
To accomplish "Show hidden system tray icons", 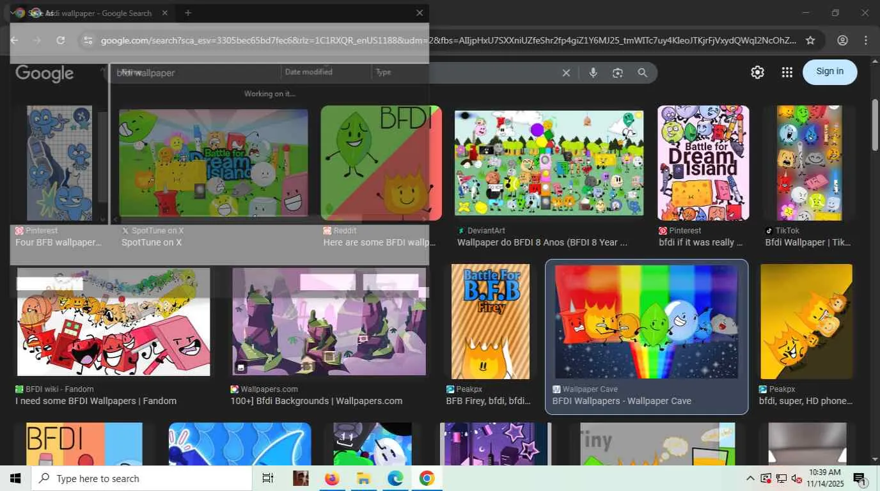I will (x=750, y=478).
